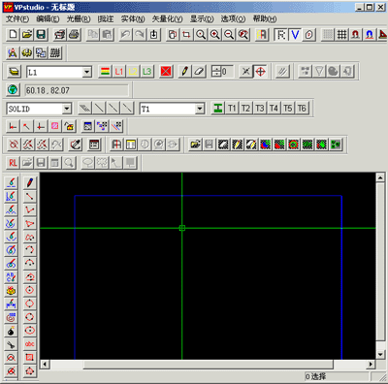Toggle the grid display button
Screen dimensions: 388x384
[341, 34]
